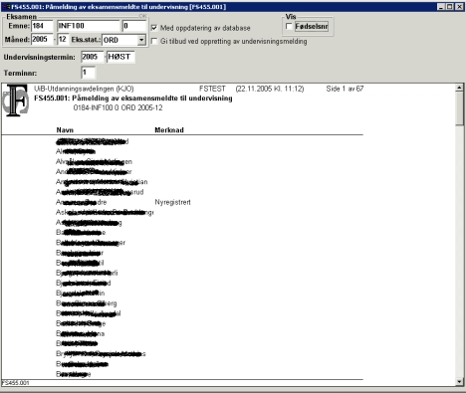
Task: Click the FS logo in report header
Action: click(x=16, y=100)
